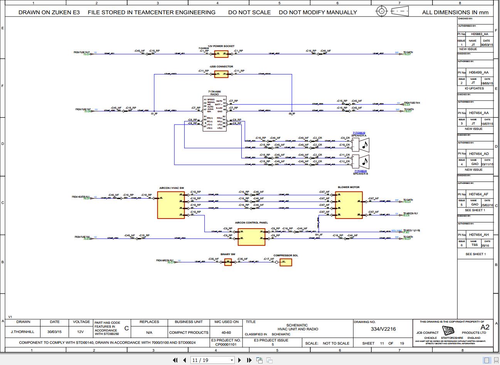Viewport: 500px width, 365px height.
Task: Select the USB connector component box
Action: click(x=221, y=74)
